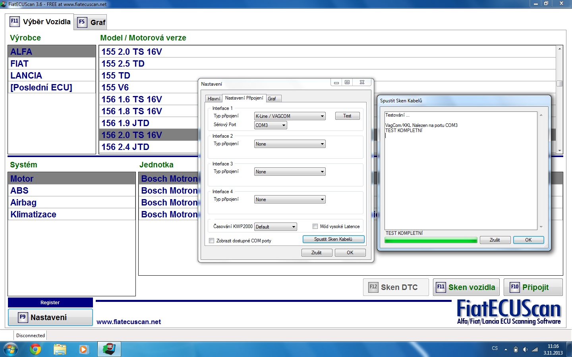Click the cable scan green progress bar
Viewport: 572px width, 357px height.
(x=431, y=240)
